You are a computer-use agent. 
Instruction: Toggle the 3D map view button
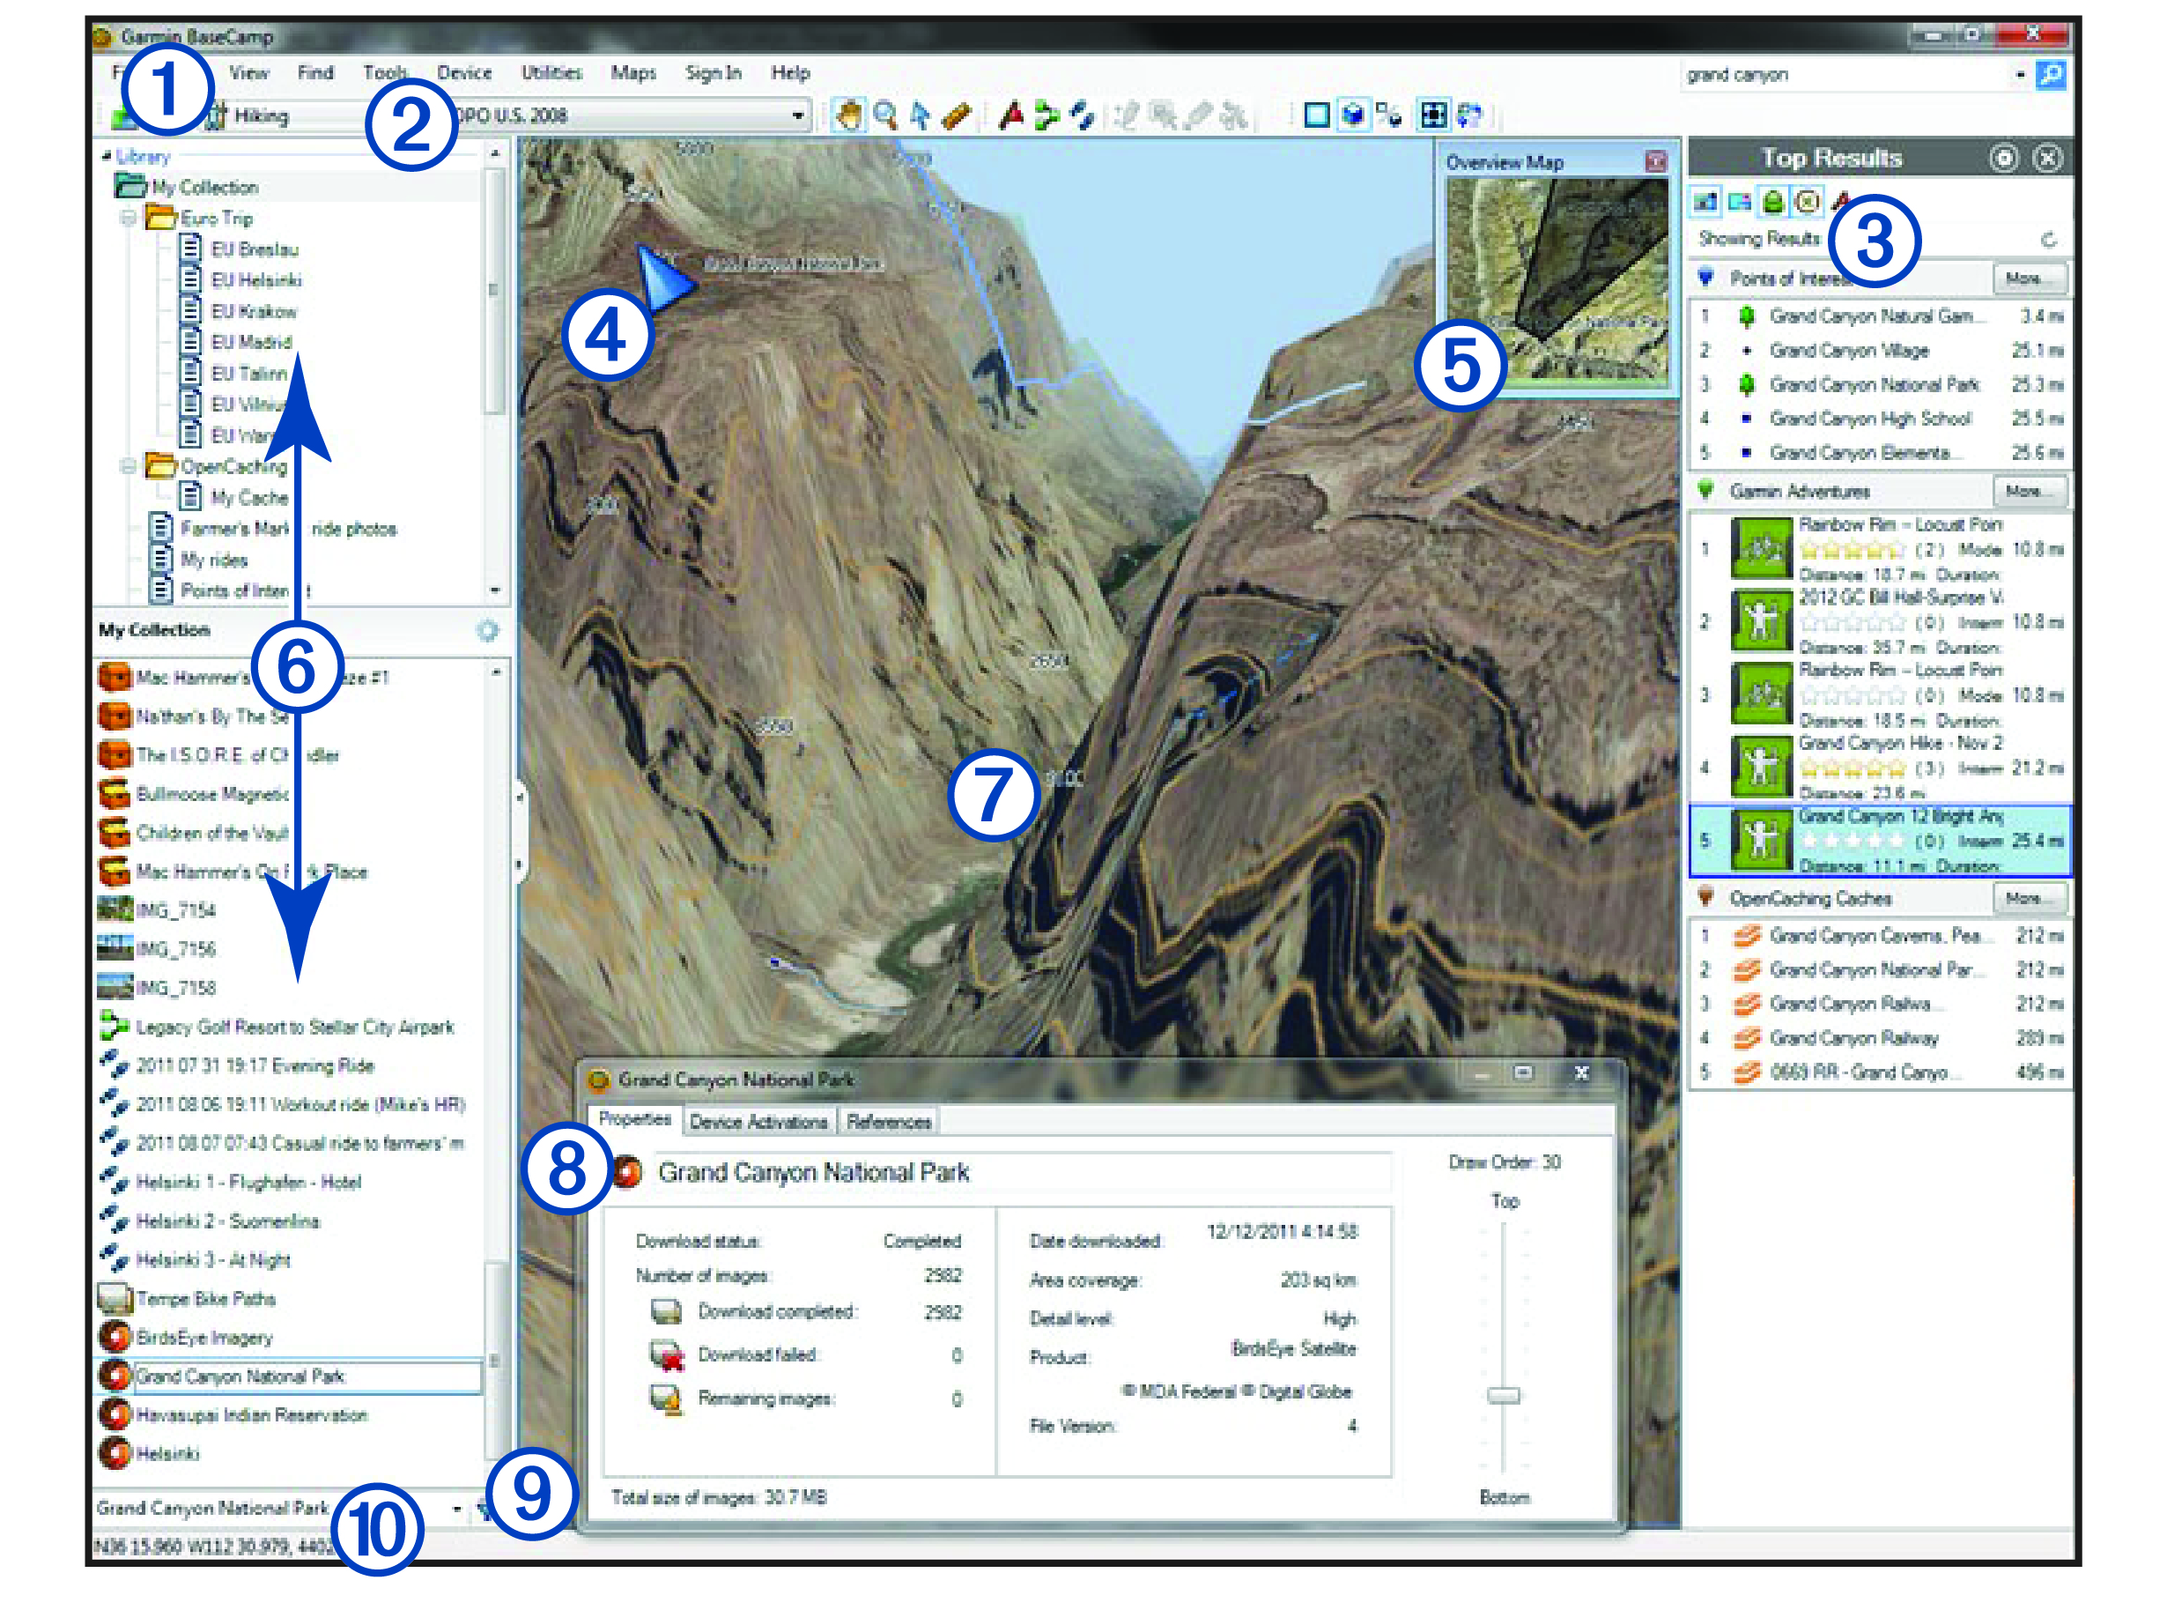pyautogui.click(x=1352, y=116)
